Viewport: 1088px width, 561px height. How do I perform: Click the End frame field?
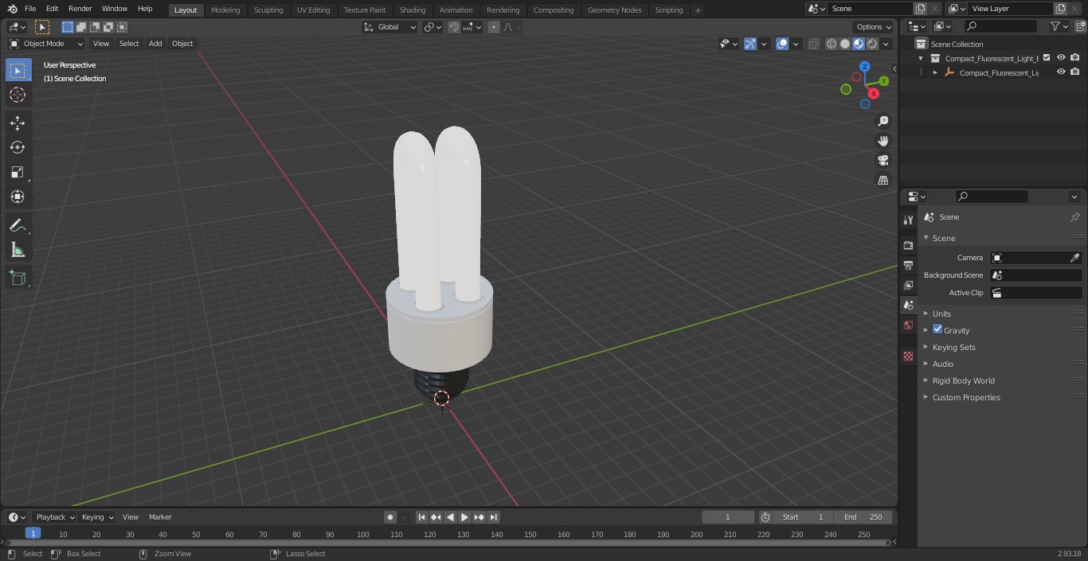[x=863, y=517]
